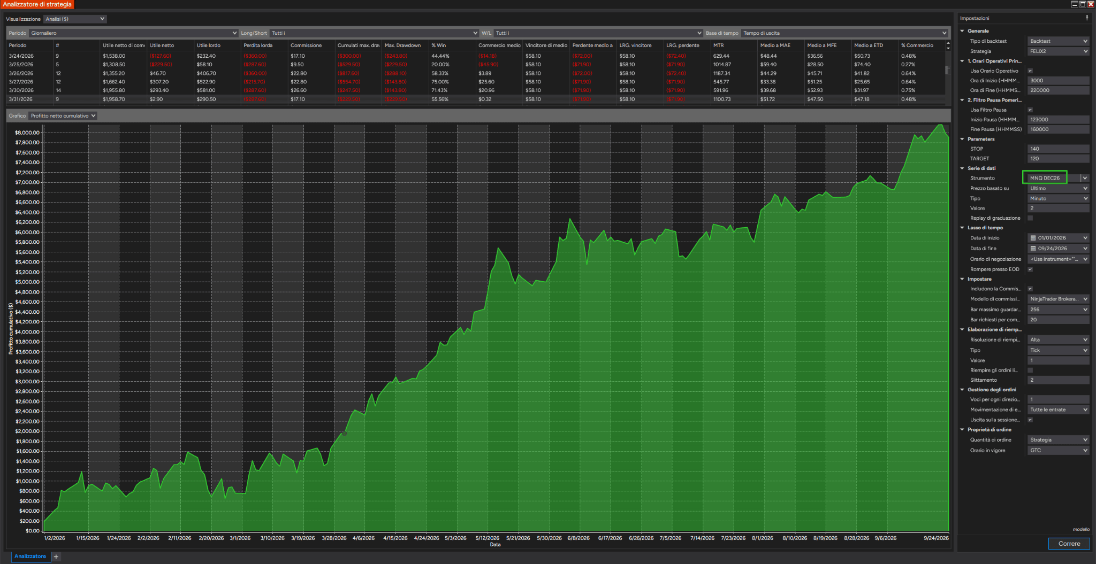
Task: Open the Strumento selector arrow
Action: [1085, 178]
